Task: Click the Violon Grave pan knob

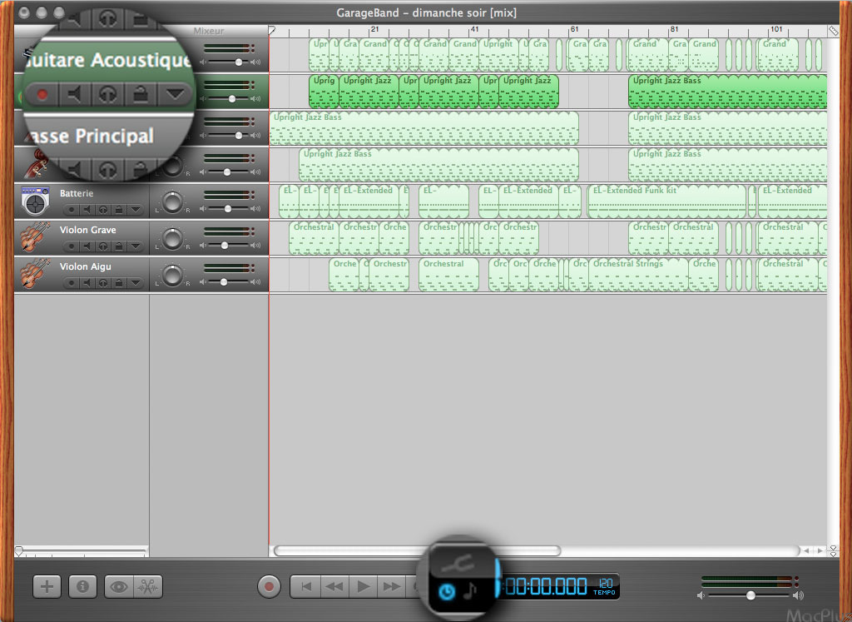Action: pos(173,239)
